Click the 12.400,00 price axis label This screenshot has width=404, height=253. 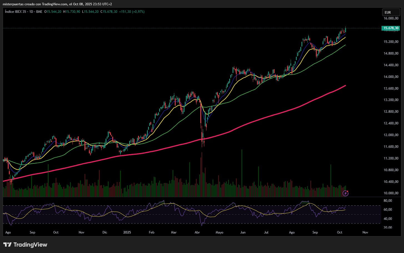(x=391, y=123)
